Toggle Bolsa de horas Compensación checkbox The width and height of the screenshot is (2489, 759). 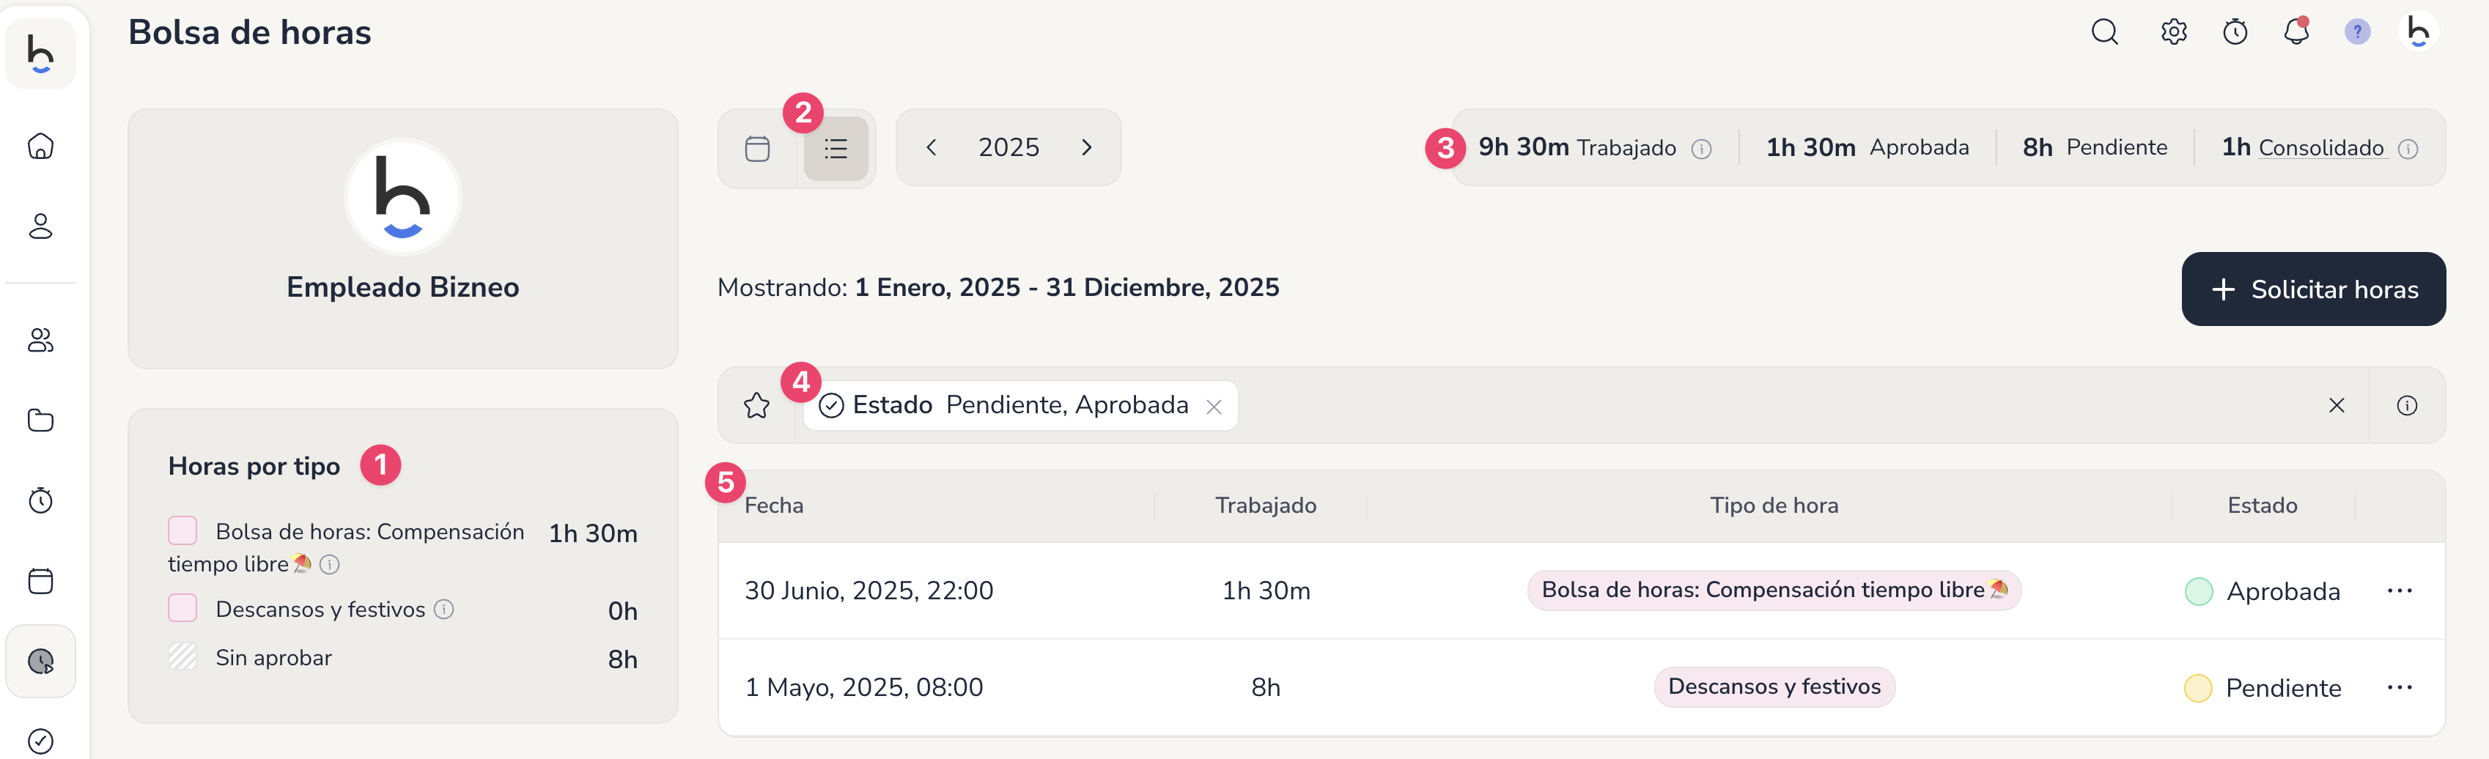pyautogui.click(x=182, y=531)
